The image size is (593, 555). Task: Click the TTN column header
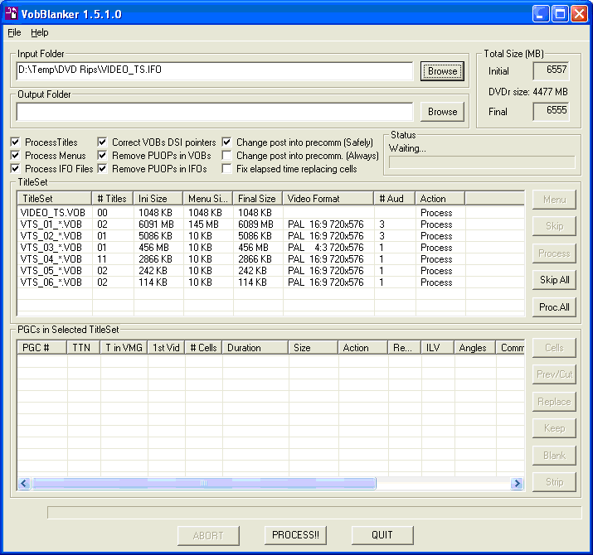[84, 348]
